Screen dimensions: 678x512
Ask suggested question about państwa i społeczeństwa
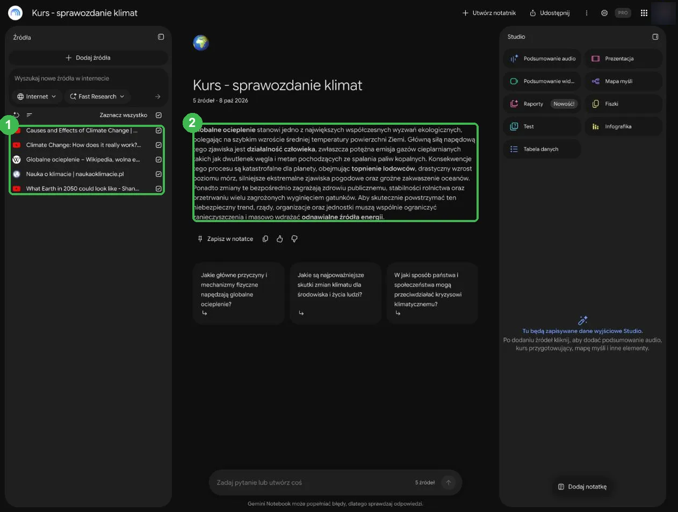pos(432,293)
